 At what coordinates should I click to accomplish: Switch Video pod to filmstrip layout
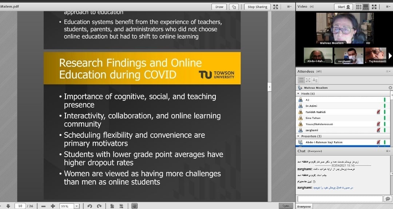[366, 7]
